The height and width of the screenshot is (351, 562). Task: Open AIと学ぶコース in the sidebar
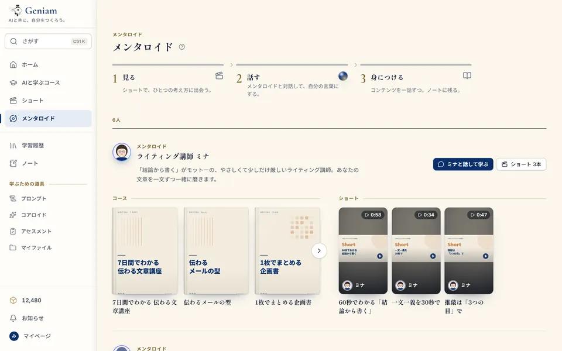[x=48, y=82]
